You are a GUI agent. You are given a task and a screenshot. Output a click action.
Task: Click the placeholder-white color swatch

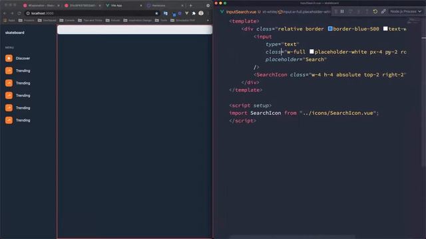(x=312, y=52)
